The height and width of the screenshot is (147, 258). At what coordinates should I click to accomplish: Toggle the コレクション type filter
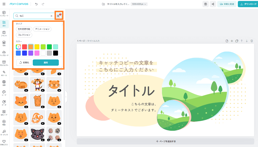[x=24, y=35]
